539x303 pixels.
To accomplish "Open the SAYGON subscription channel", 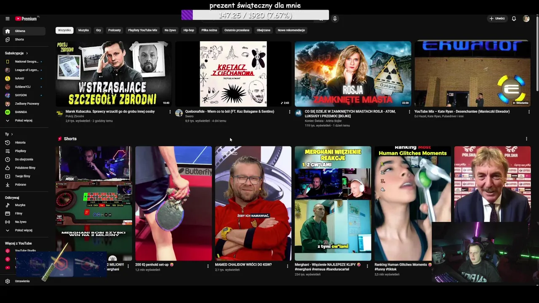I will tap(24, 95).
